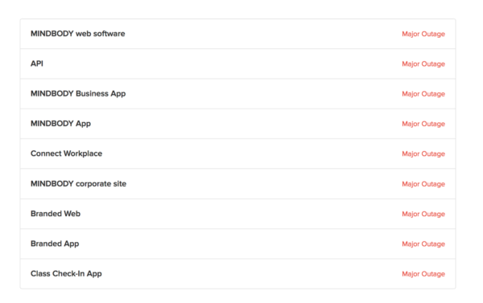
Task: Click Major Outage status for Branded App
Action: point(423,244)
